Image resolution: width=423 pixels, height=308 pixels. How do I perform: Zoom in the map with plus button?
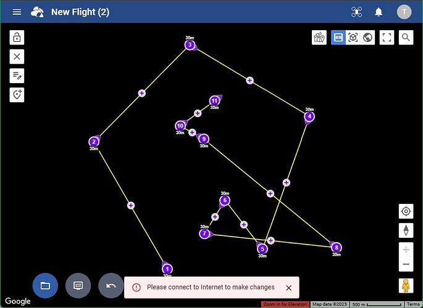406,249
